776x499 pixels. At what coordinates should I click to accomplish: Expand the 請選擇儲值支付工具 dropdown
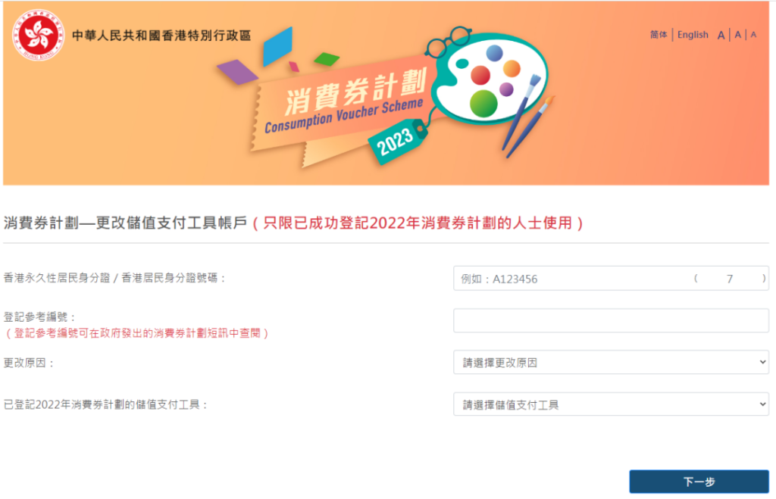click(611, 405)
